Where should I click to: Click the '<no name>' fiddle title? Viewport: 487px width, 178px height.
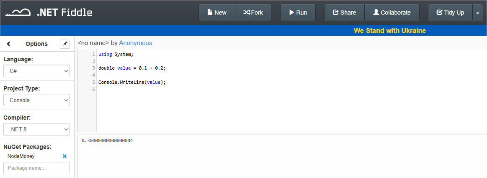(93, 43)
